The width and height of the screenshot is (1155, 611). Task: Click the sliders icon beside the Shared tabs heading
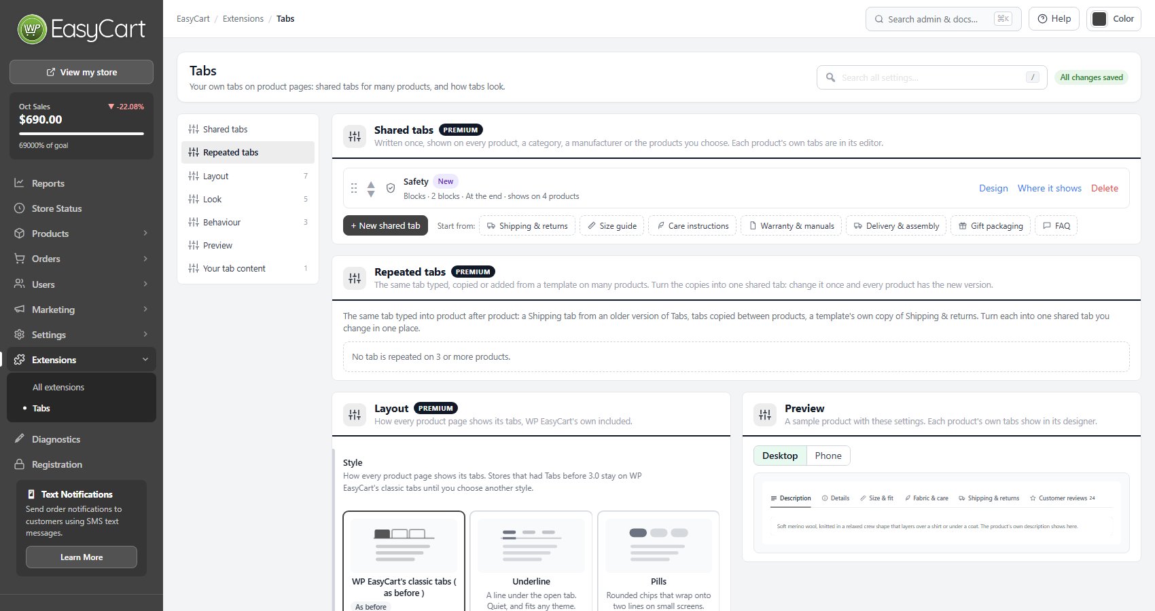click(355, 136)
